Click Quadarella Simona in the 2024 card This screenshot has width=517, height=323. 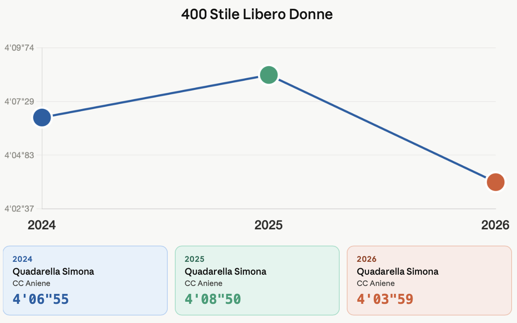tap(53, 272)
